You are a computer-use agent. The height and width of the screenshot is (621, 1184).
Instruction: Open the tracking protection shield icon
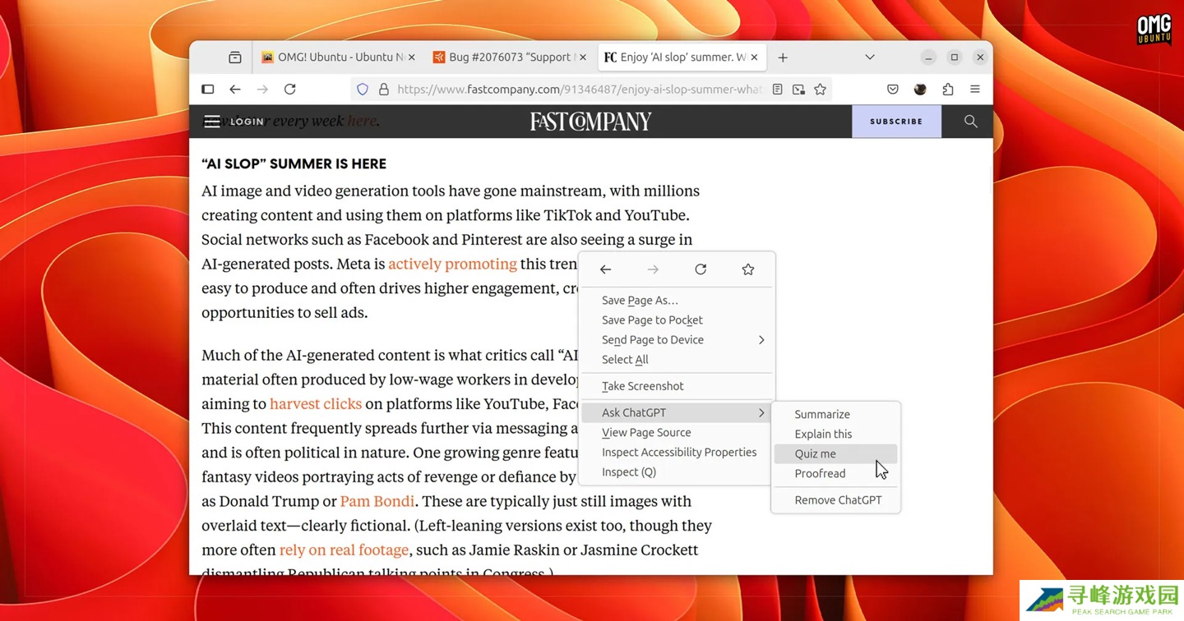pyautogui.click(x=363, y=90)
